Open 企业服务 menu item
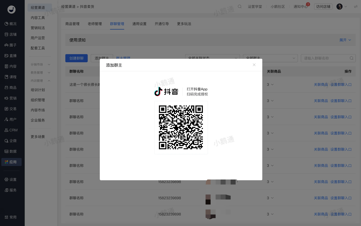Viewport: 361px width, 226px height. click(x=38, y=120)
